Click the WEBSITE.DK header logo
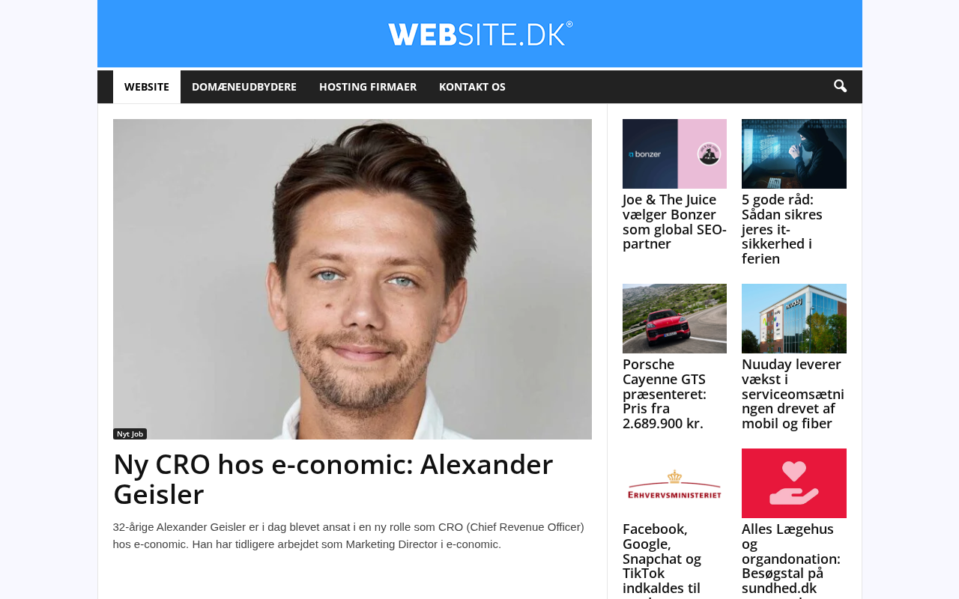Image resolution: width=959 pixels, height=599 pixels. pos(480,34)
